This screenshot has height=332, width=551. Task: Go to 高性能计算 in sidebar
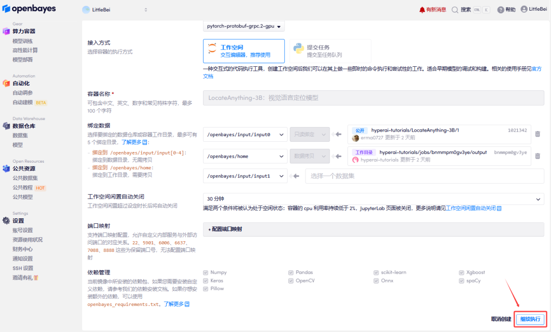(x=25, y=50)
